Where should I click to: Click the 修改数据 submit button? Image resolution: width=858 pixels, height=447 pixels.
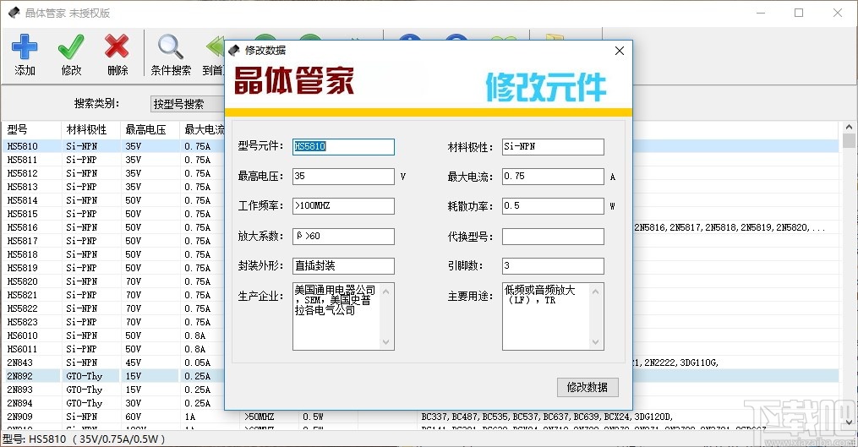point(587,387)
